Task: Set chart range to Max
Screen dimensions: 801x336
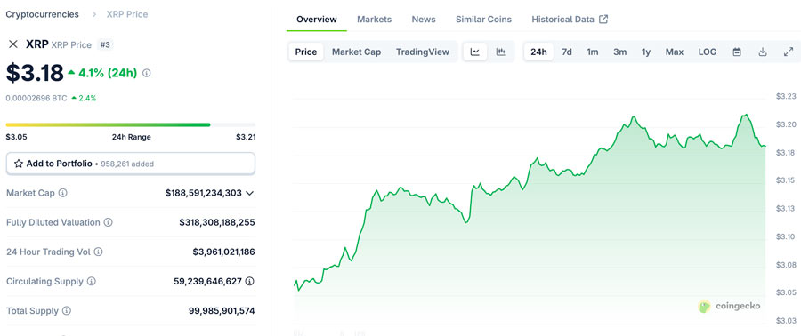Action: pos(675,52)
